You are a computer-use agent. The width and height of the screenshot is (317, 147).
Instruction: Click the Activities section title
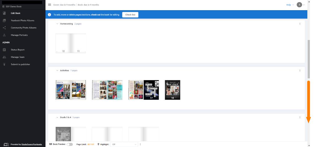click(65, 71)
